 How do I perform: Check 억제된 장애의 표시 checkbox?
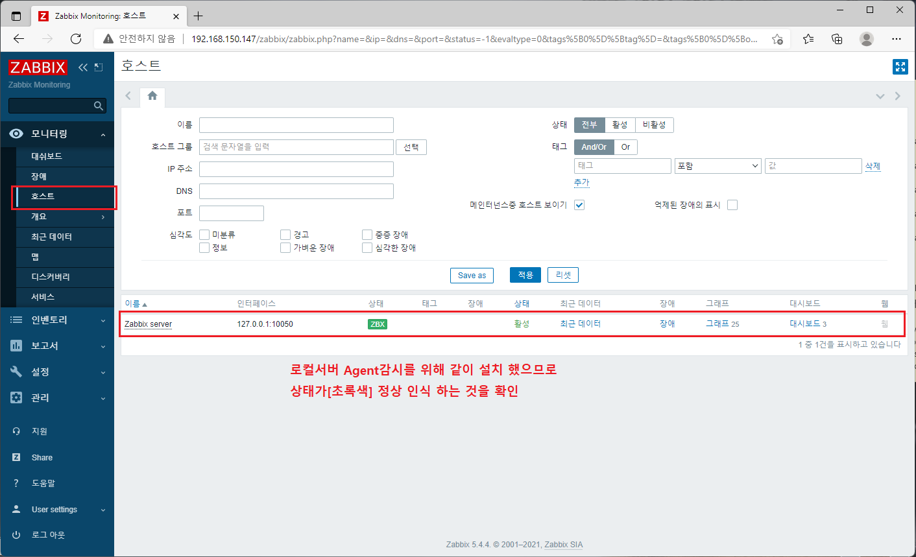click(732, 205)
